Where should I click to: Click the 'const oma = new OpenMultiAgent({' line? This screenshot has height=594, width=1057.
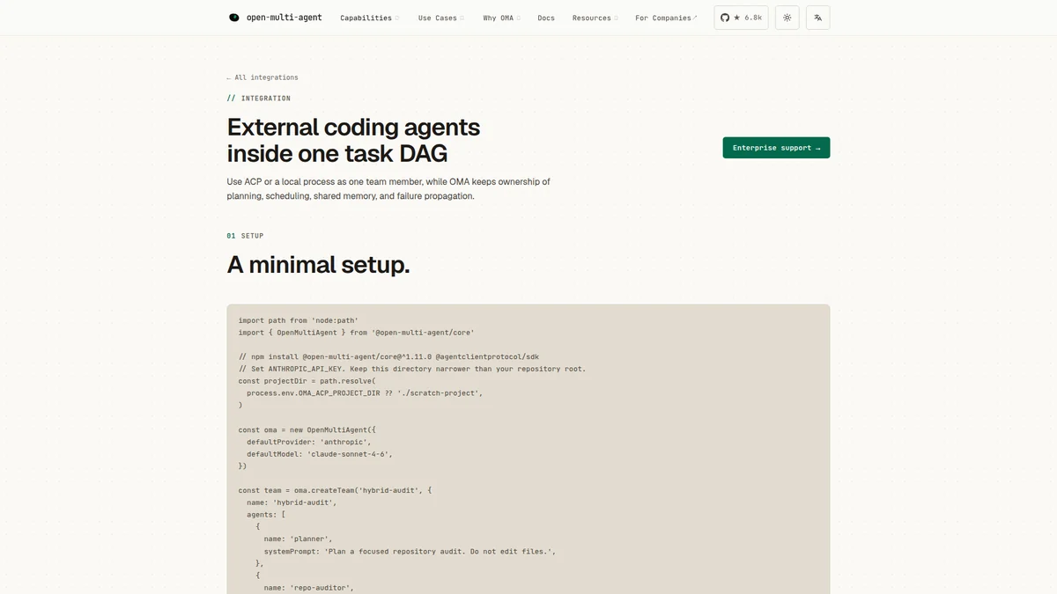tap(307, 429)
